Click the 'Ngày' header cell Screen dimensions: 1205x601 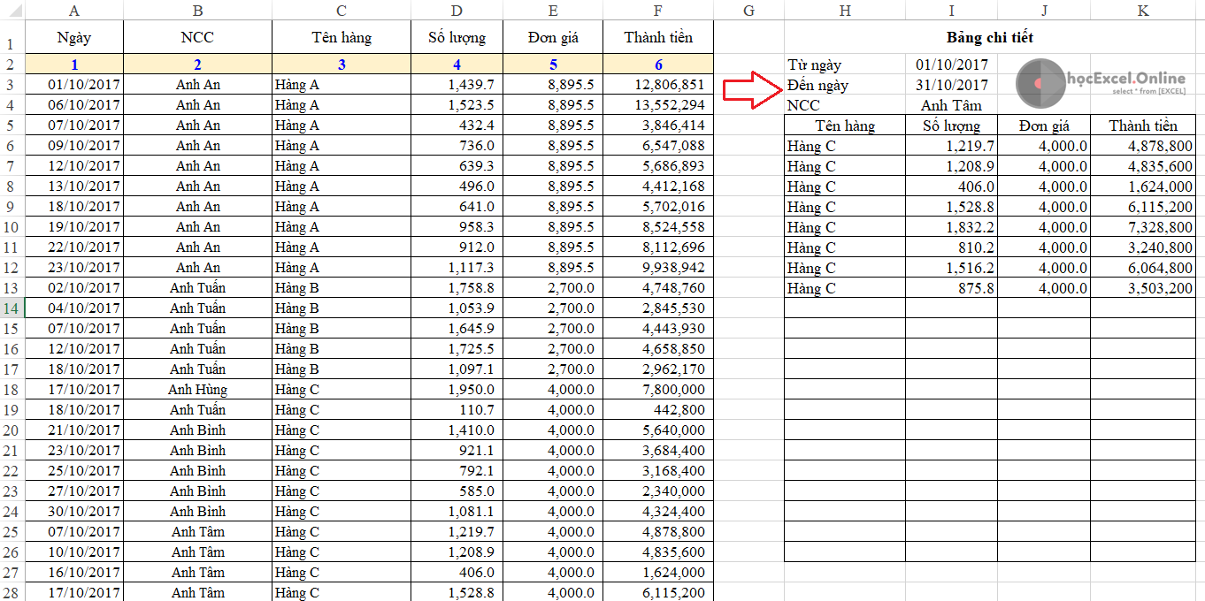point(74,37)
